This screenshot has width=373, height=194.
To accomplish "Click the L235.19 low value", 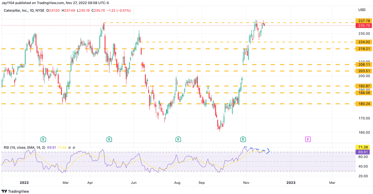I will (x=83, y=10).
